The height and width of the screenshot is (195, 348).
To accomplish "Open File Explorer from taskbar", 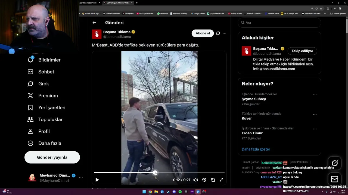I will pos(156,192).
